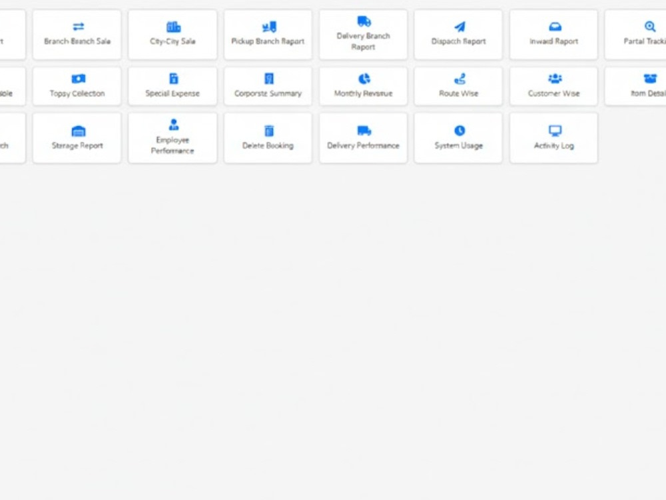
Task: Click the Dispatch Report paper plane icon
Action: 460,27
